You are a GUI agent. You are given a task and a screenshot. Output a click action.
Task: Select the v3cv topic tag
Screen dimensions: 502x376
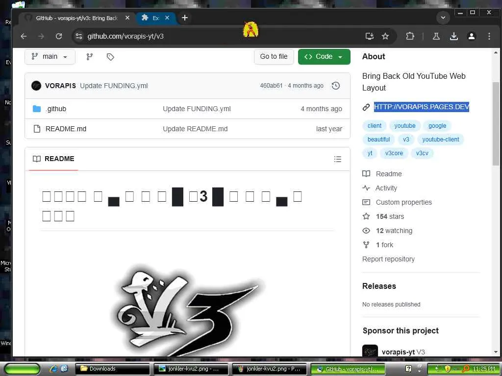[422, 153]
